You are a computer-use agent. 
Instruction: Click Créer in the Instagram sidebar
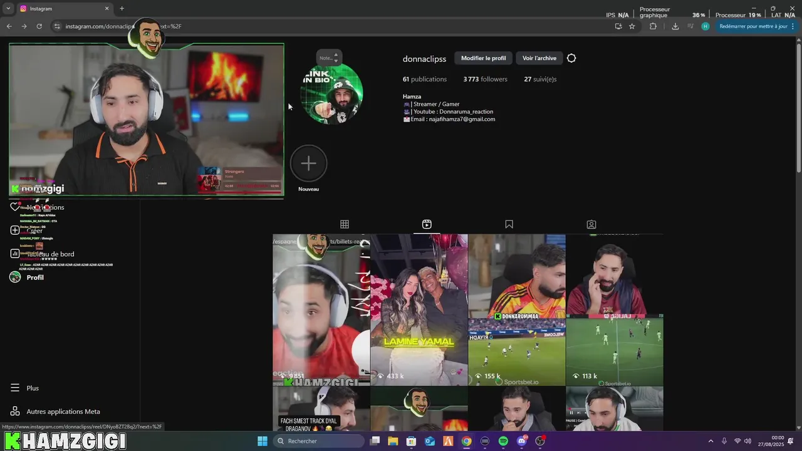tap(27, 231)
